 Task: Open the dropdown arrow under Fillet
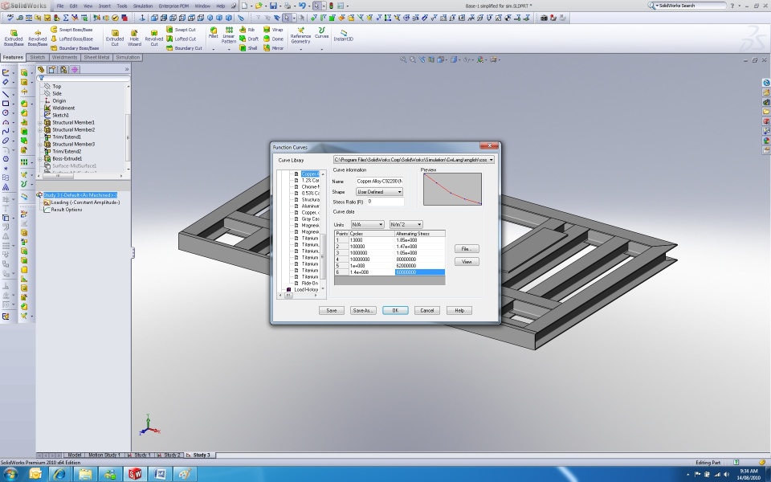click(214, 49)
